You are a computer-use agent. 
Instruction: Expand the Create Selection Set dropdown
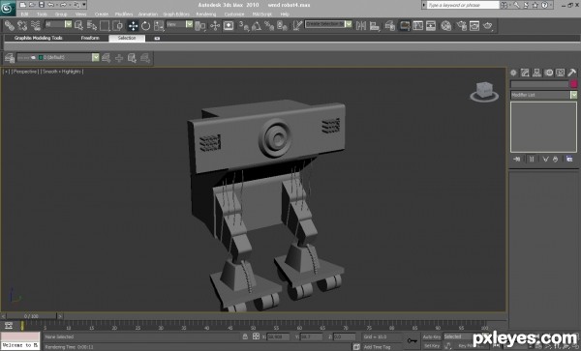click(x=349, y=24)
